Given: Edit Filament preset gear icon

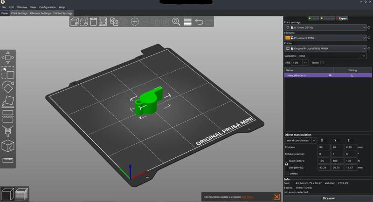Looking at the screenshot, I should point(369,38).
